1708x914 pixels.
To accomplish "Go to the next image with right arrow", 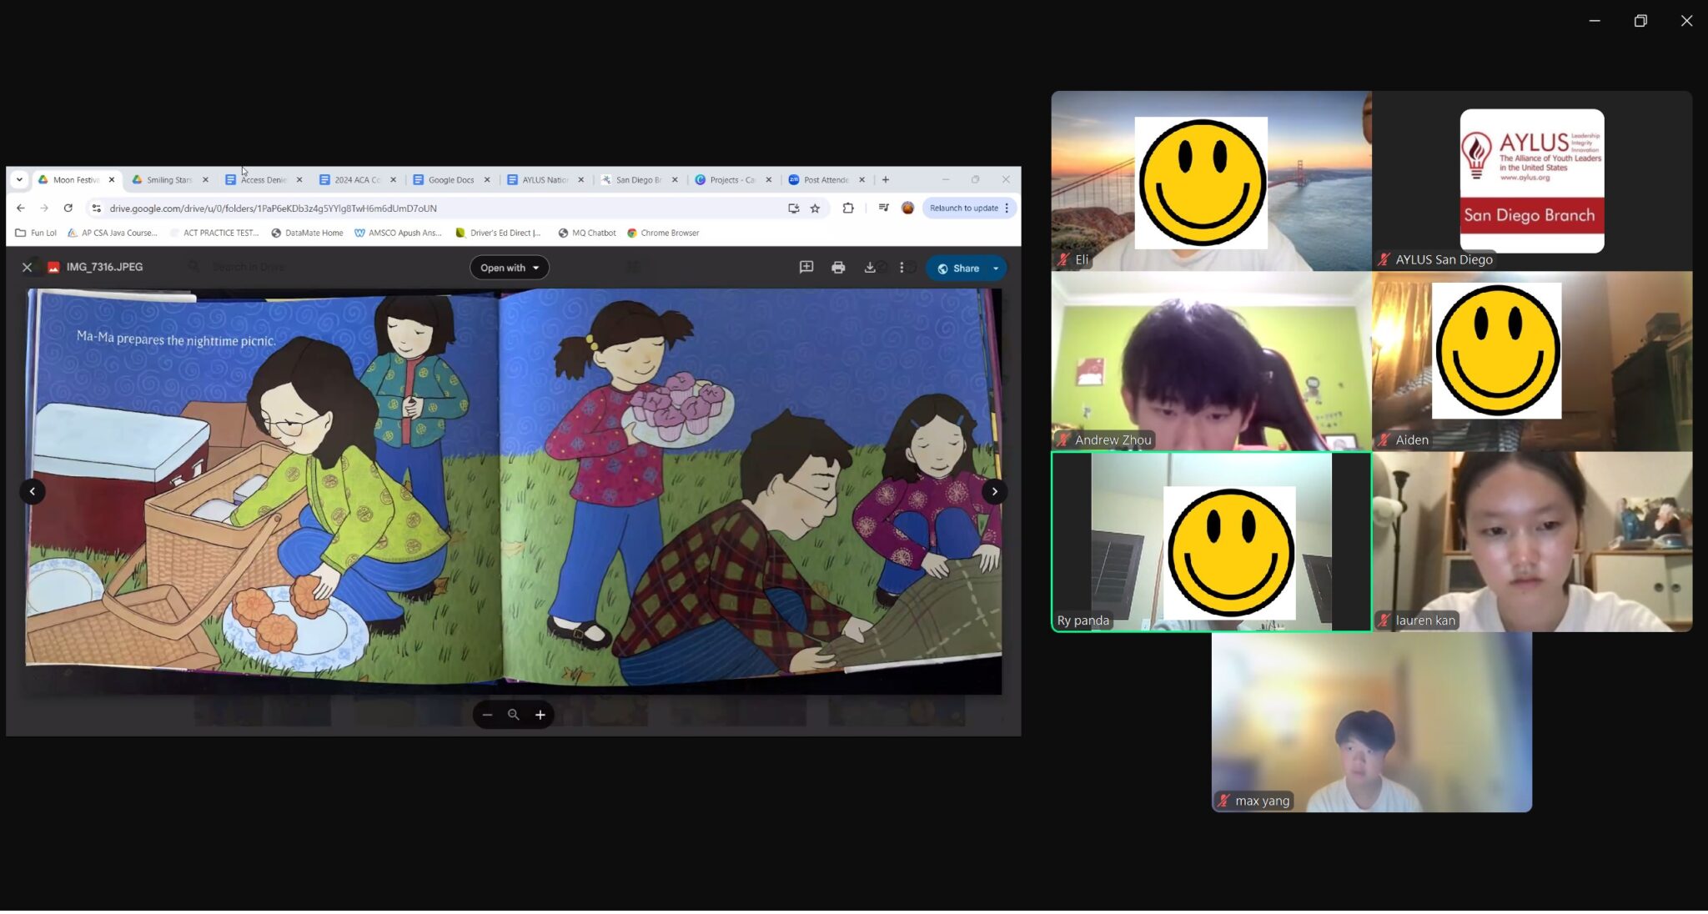I will click(x=995, y=492).
